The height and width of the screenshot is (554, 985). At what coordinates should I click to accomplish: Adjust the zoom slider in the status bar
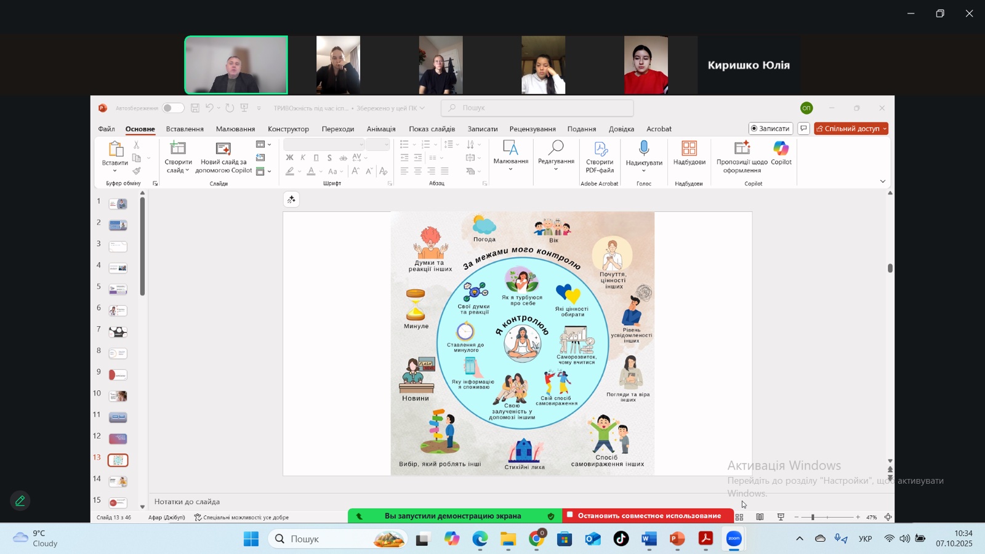coord(813,517)
